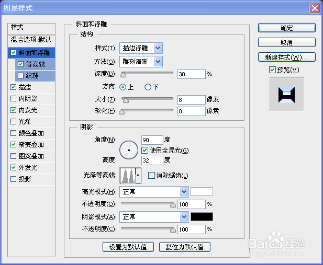Select the 内发光 style label
The image size is (323, 265).
click(28, 110)
